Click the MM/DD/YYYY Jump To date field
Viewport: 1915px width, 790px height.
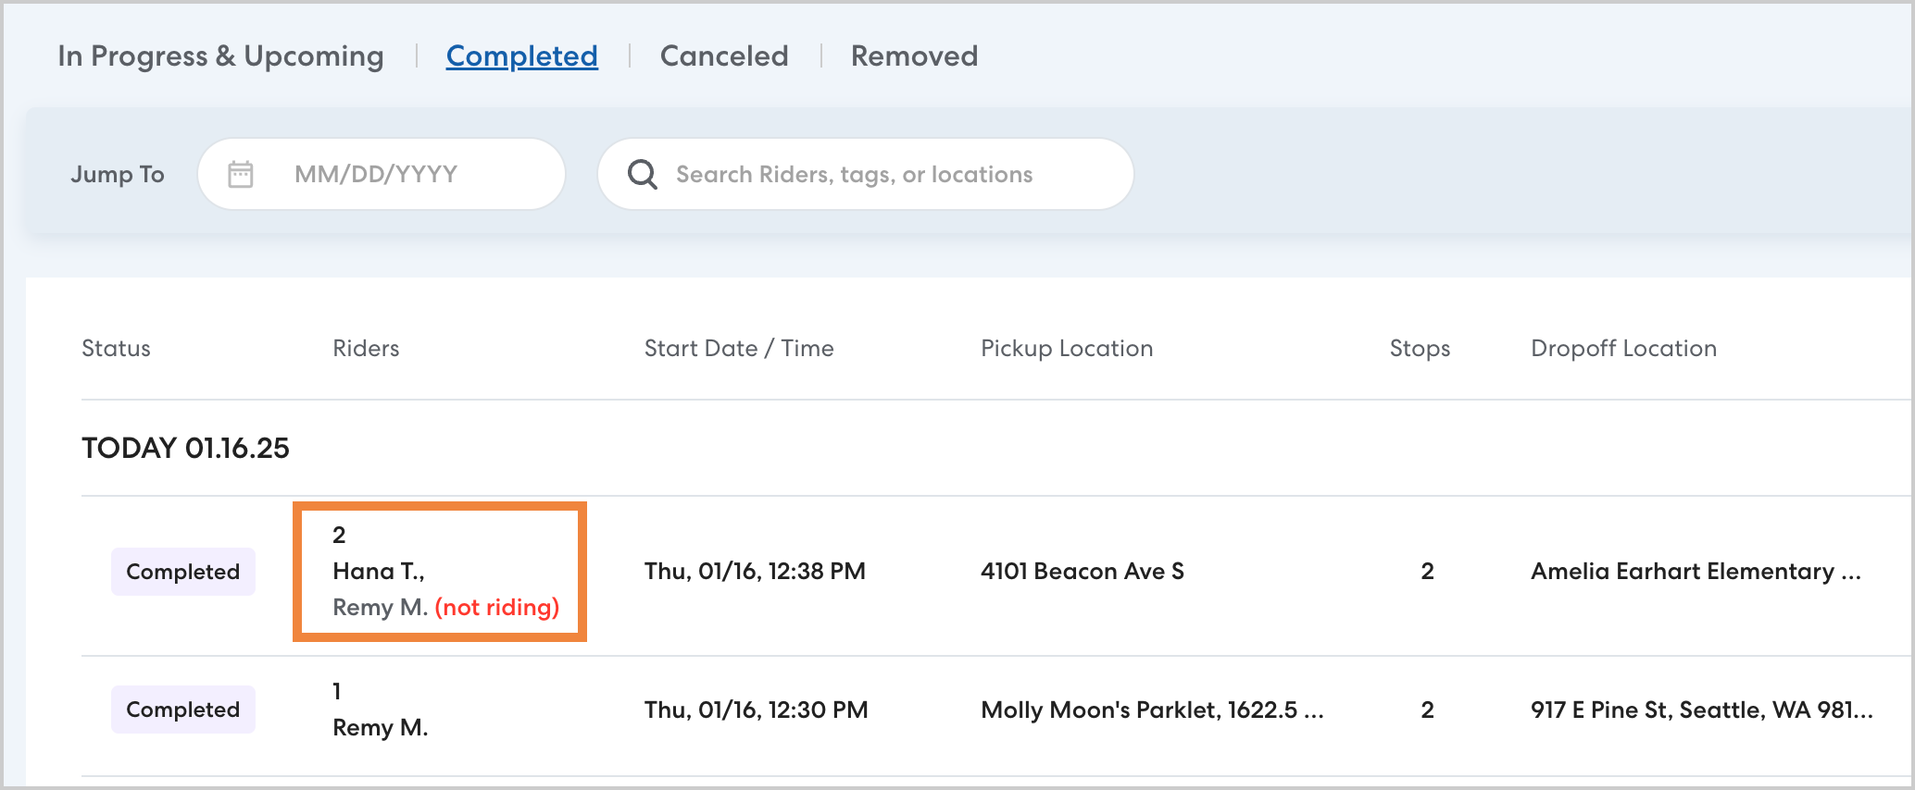[398, 174]
